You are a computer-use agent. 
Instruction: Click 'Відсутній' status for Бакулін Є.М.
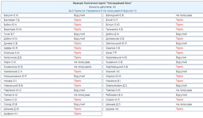[x=79, y=16]
